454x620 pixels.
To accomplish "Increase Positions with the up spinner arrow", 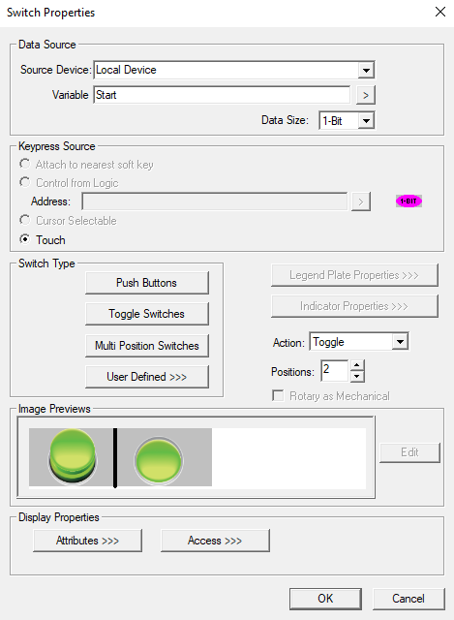I will (x=357, y=365).
